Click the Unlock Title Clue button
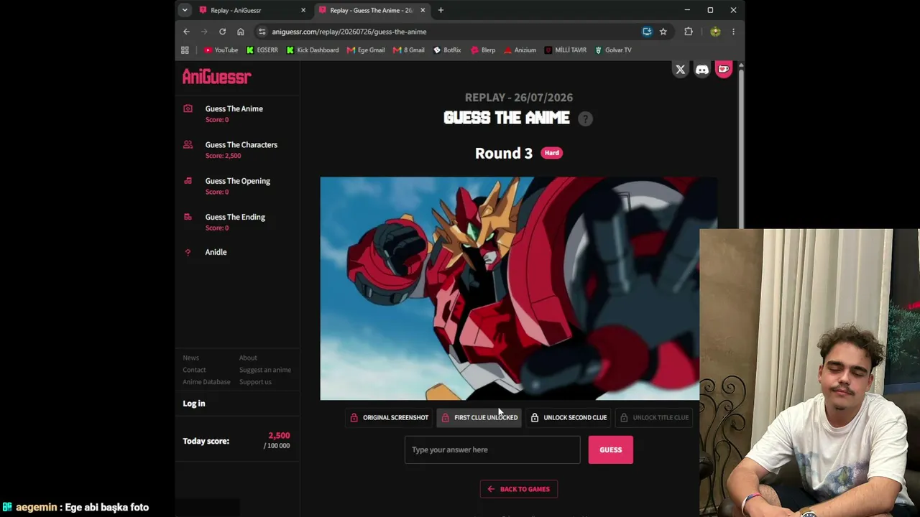The image size is (920, 517). click(x=654, y=417)
